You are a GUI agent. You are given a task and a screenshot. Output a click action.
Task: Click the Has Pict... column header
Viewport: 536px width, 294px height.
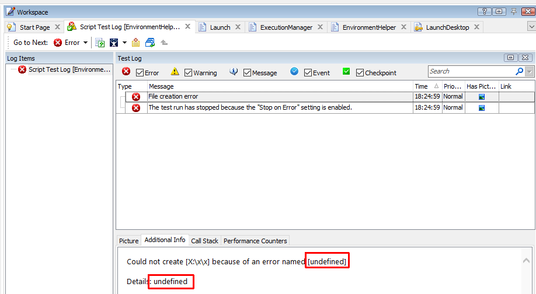pos(481,86)
